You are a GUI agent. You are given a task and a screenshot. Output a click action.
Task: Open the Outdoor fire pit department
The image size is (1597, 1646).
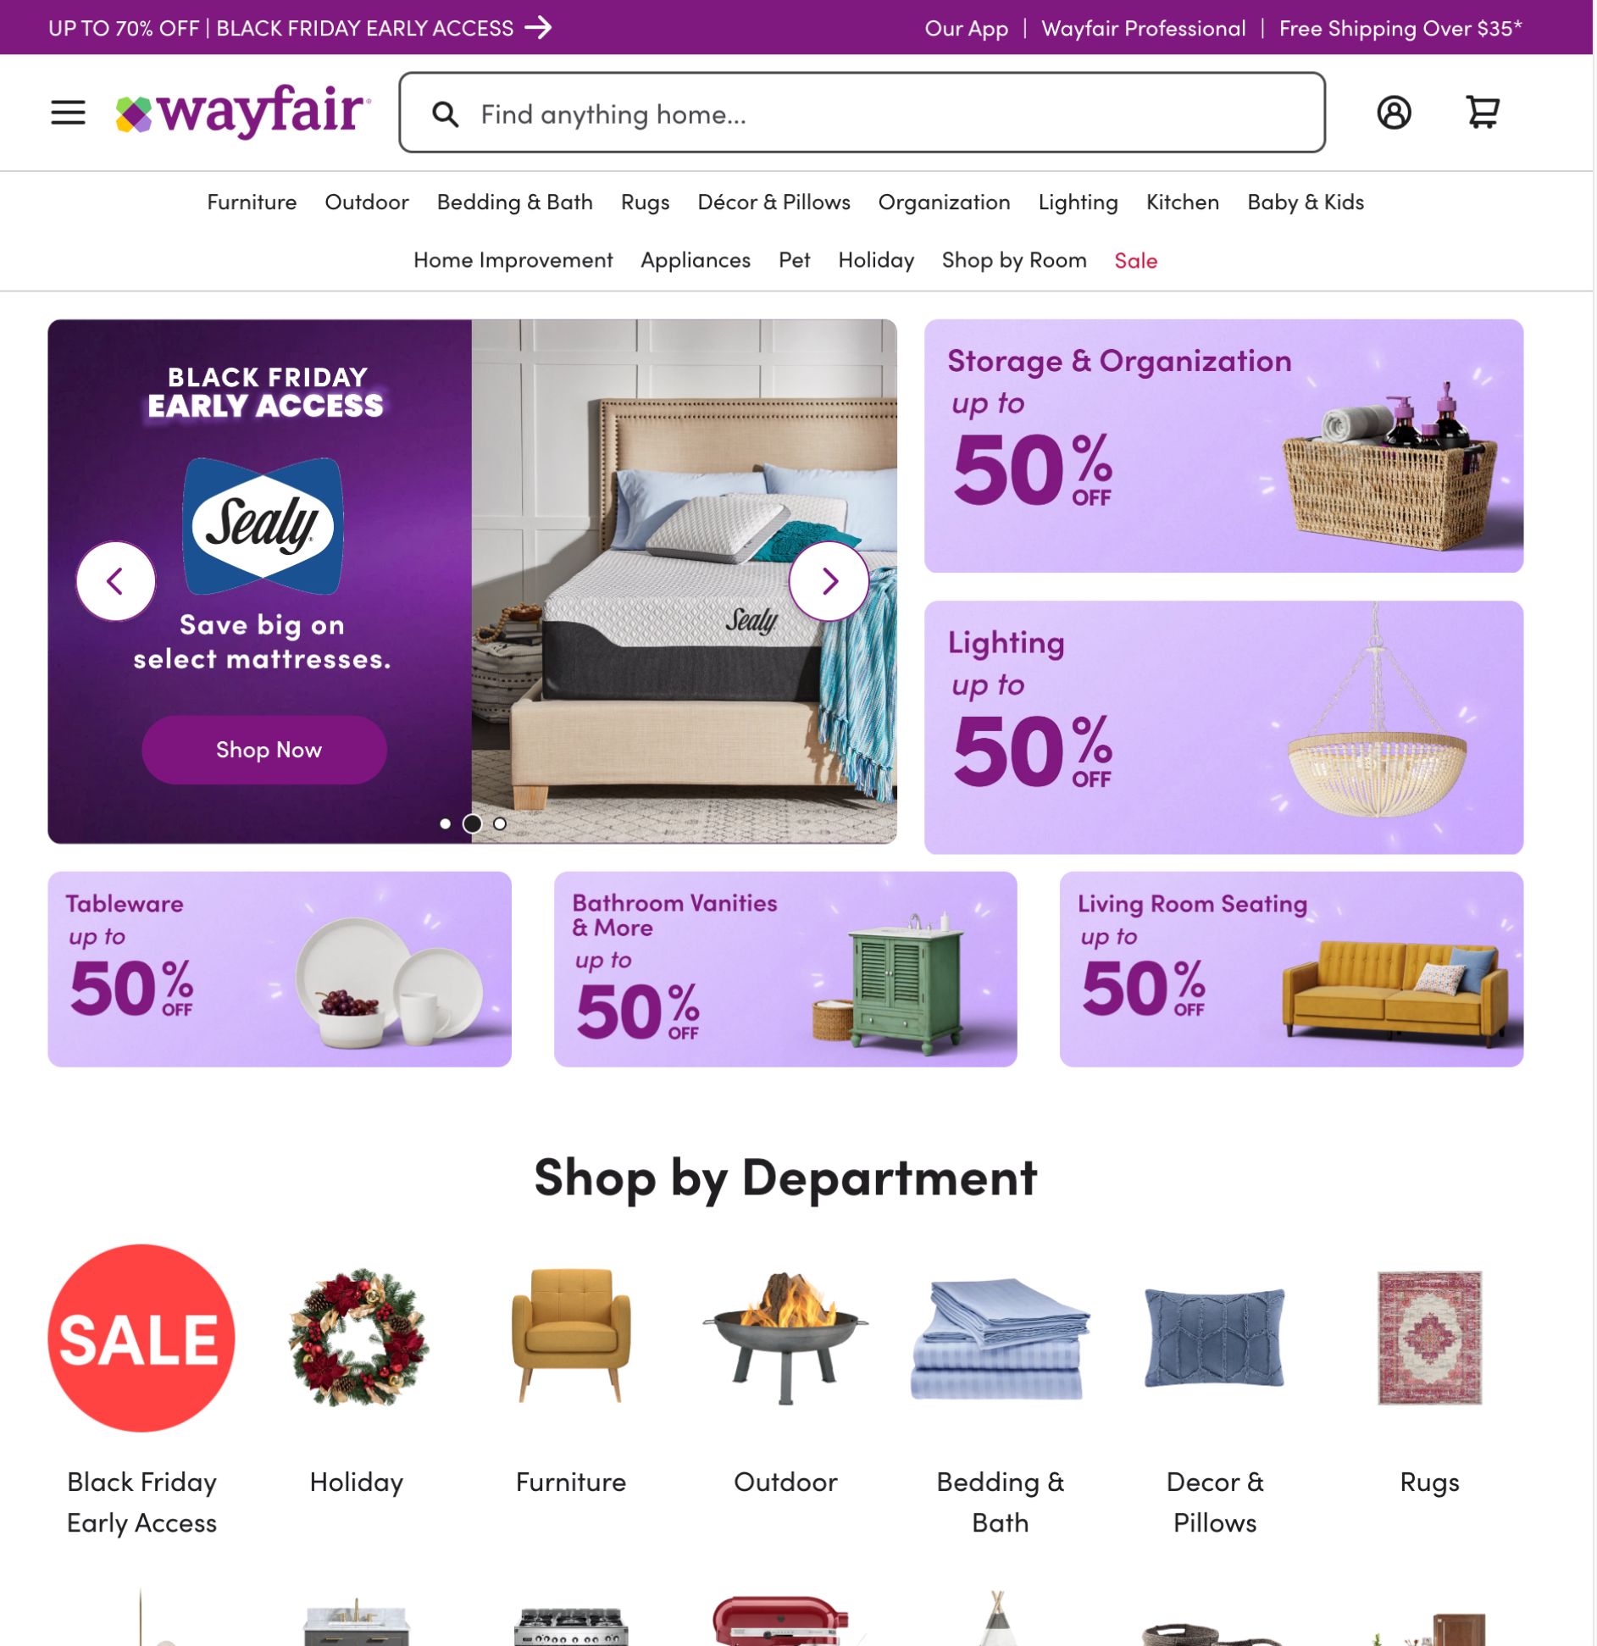pos(785,1338)
